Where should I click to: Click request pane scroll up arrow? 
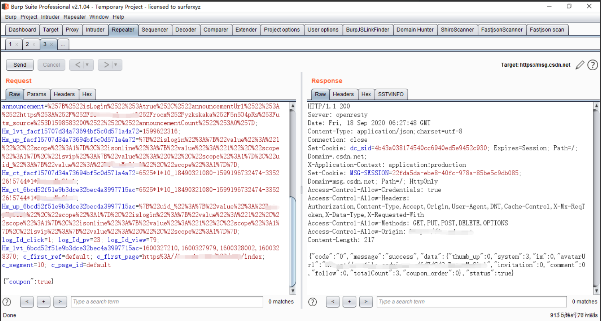(x=293, y=106)
